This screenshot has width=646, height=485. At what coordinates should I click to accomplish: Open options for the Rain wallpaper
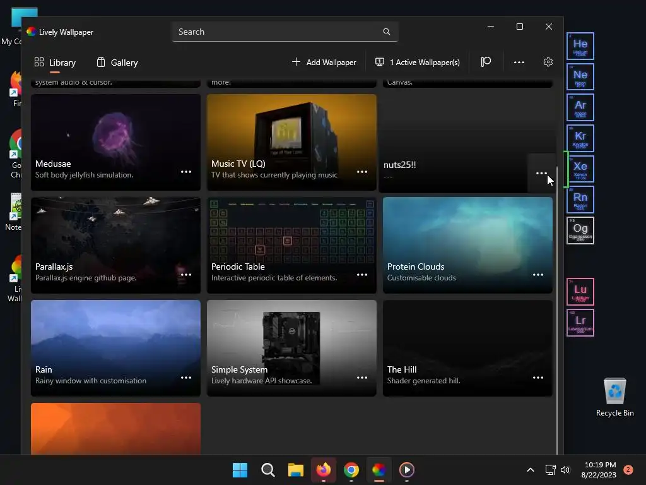(186, 378)
